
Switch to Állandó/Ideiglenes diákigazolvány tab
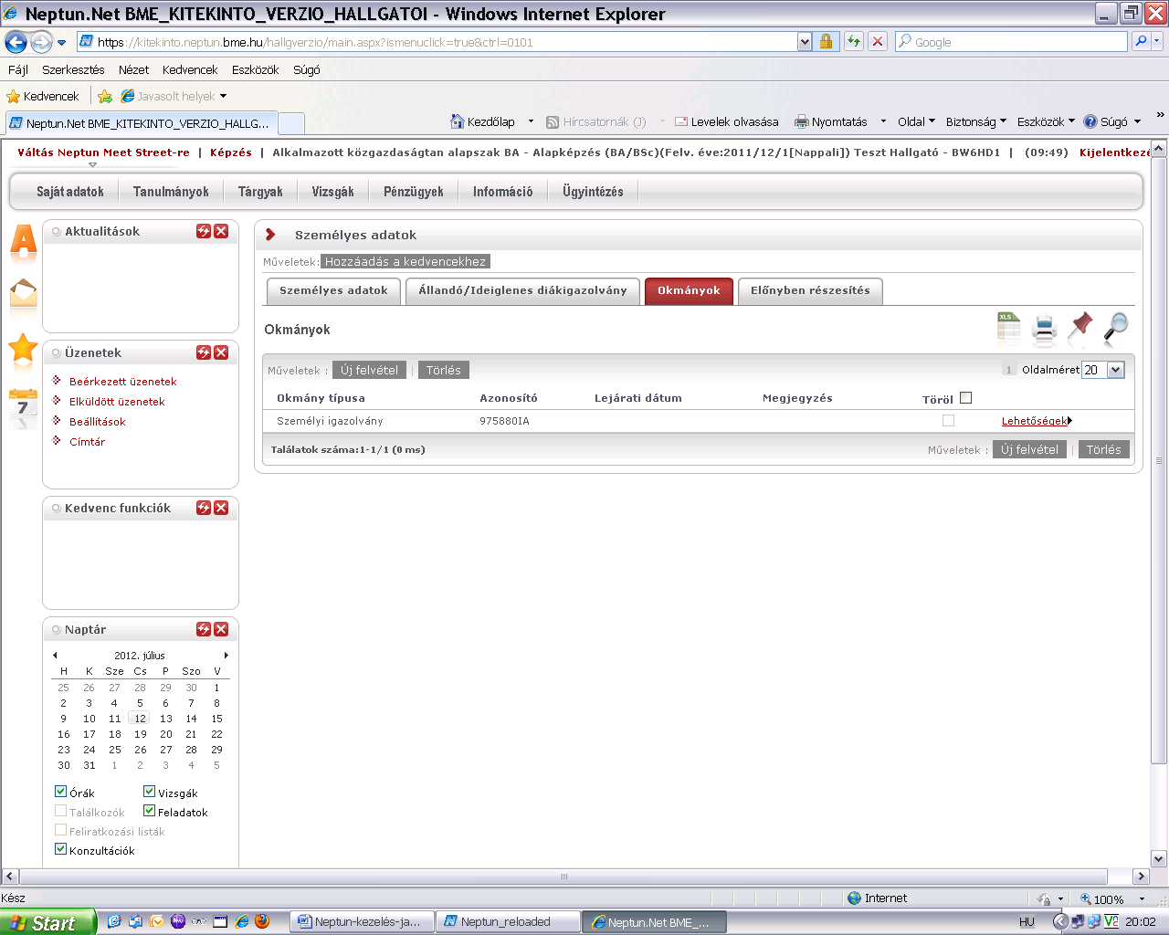click(x=522, y=290)
